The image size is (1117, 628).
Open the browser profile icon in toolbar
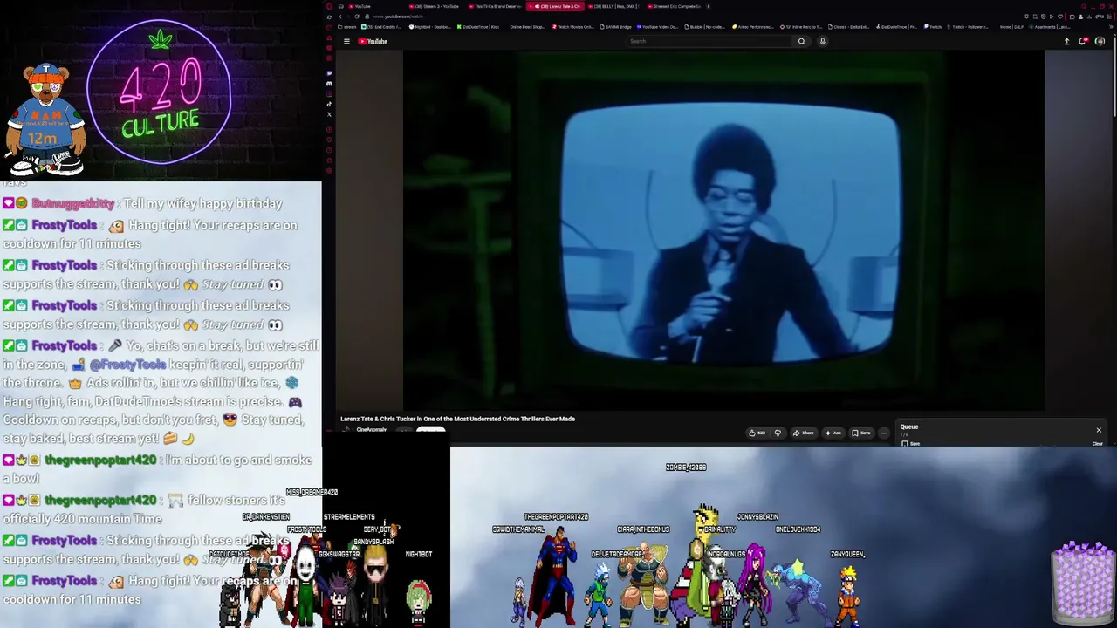click(x=1082, y=17)
